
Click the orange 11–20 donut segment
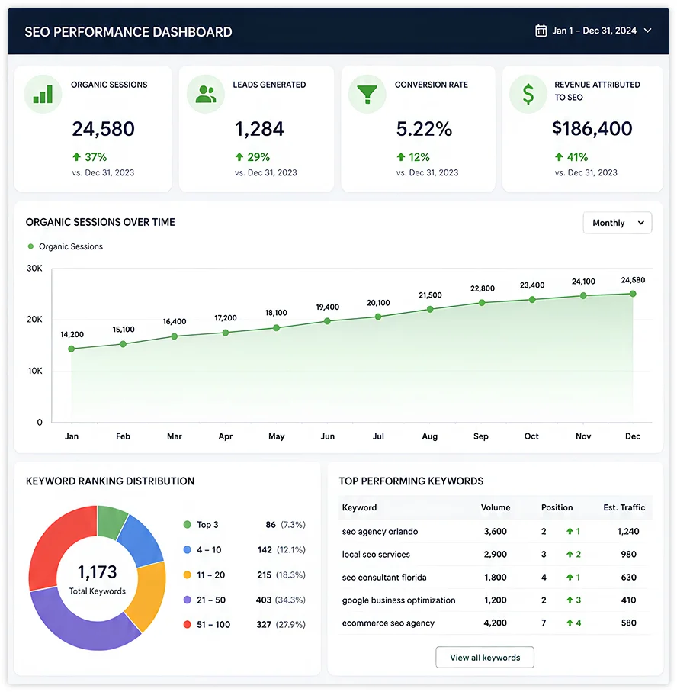[x=148, y=594]
